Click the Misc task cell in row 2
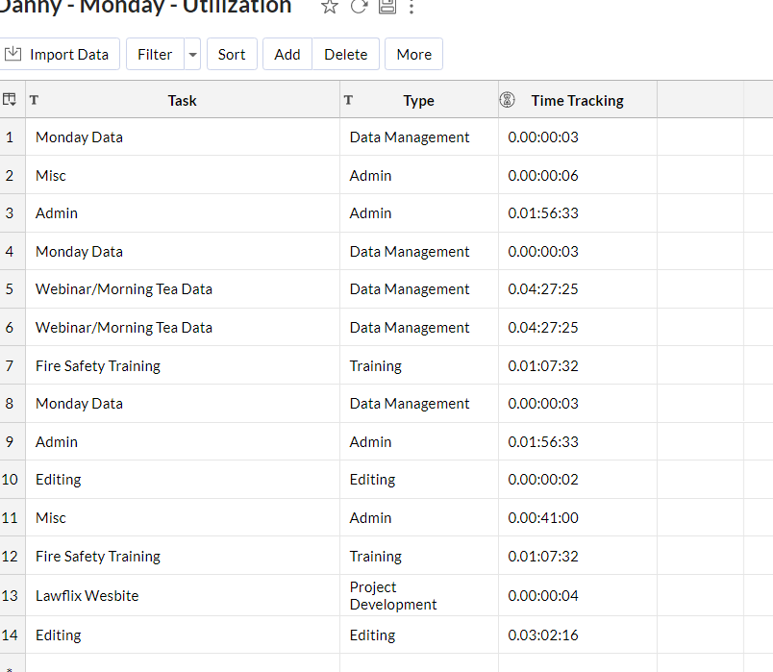Screen dimensions: 773x672 [x=183, y=176]
